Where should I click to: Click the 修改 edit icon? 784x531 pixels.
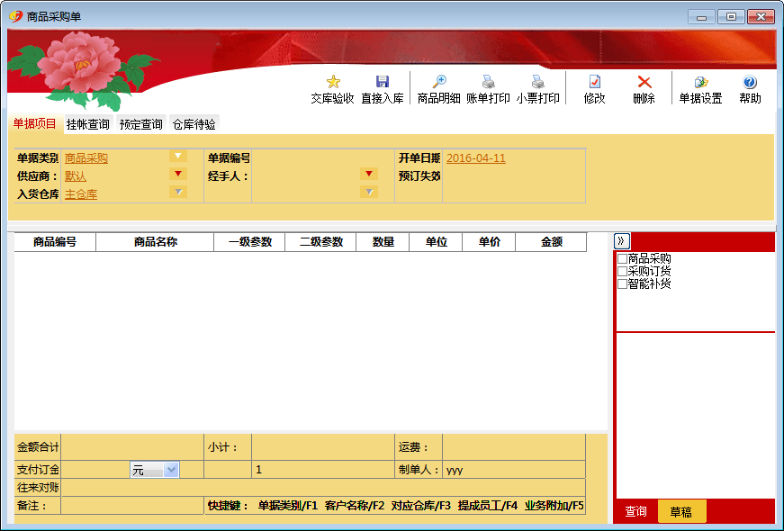pyautogui.click(x=594, y=82)
